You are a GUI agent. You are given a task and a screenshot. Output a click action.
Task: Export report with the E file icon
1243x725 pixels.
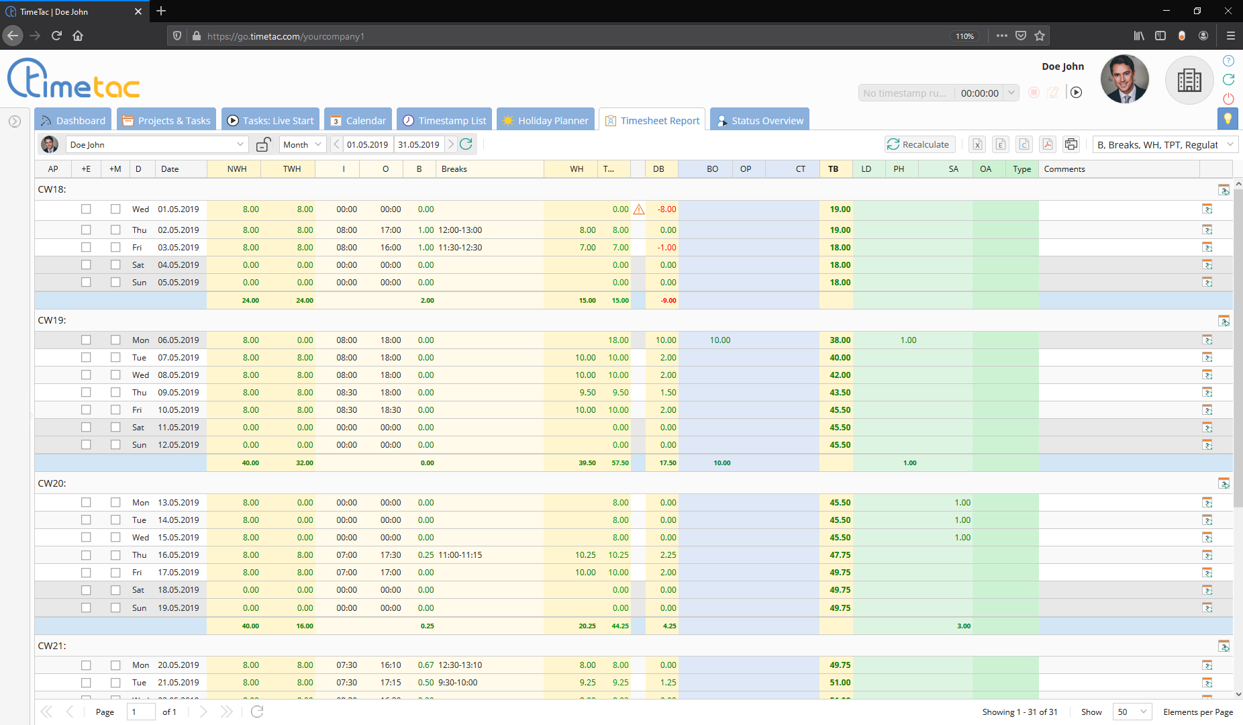[x=1001, y=144]
